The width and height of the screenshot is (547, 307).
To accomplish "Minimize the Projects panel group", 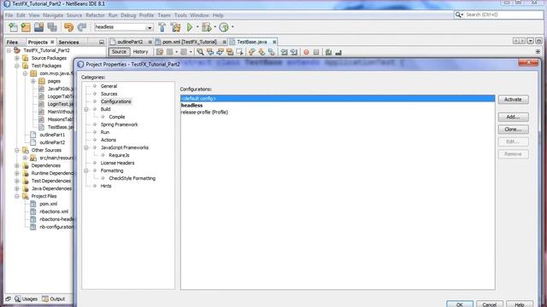I will [x=101, y=42].
